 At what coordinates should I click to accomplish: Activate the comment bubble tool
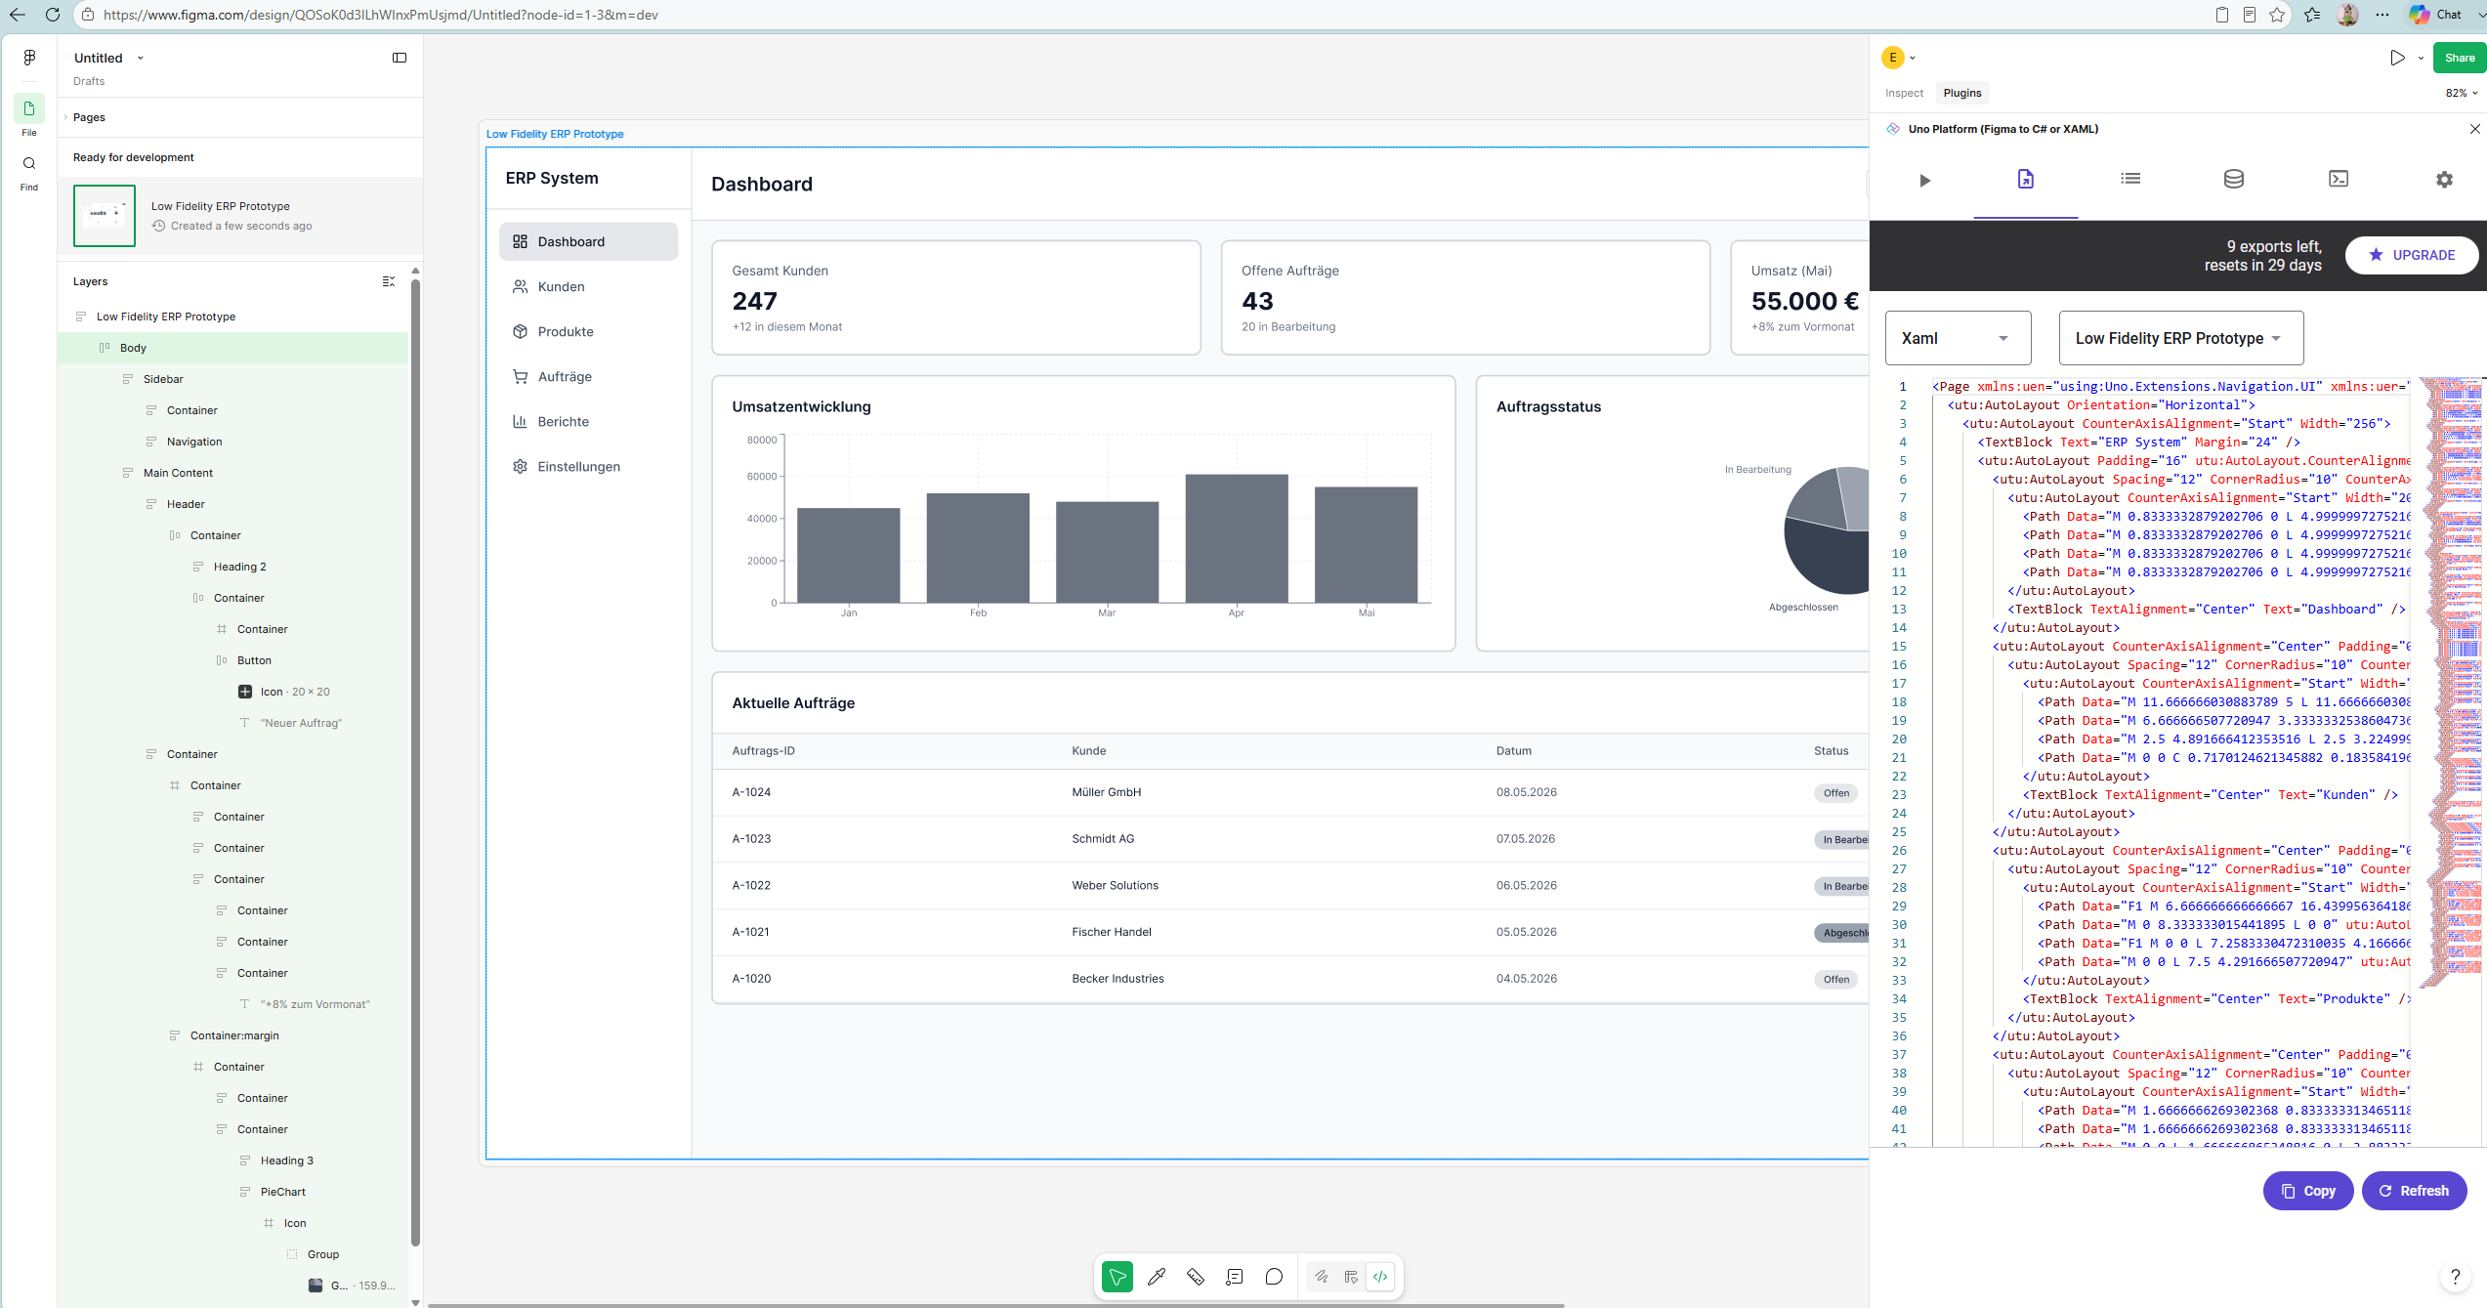[1274, 1277]
